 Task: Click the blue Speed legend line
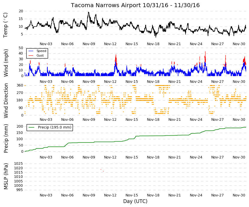pyautogui.click(x=31, y=51)
